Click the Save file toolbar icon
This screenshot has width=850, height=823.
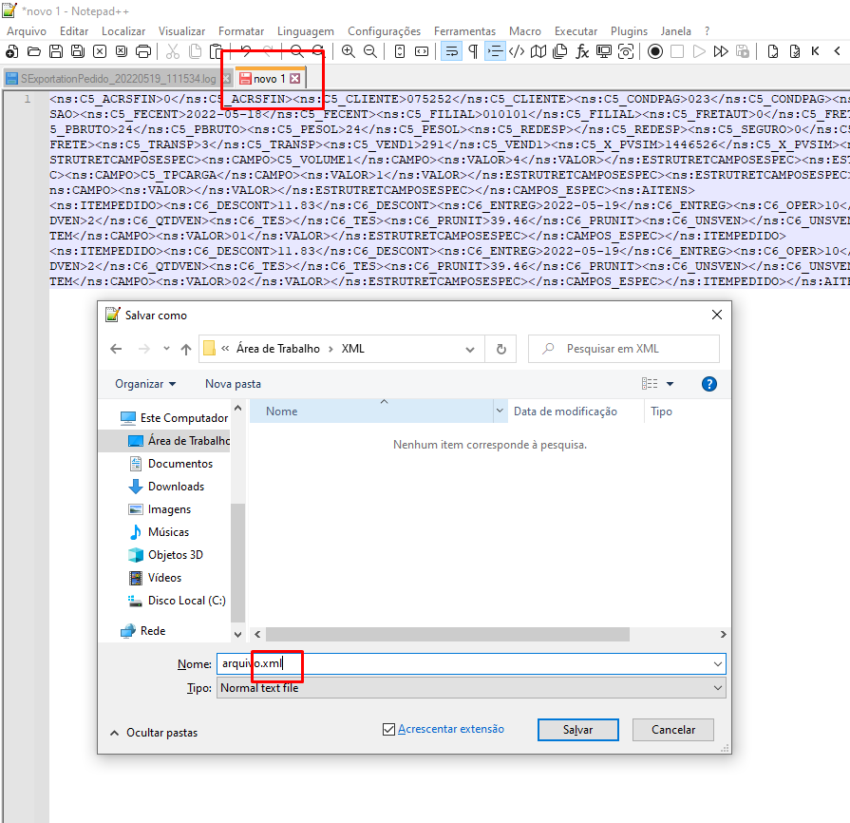(x=56, y=51)
